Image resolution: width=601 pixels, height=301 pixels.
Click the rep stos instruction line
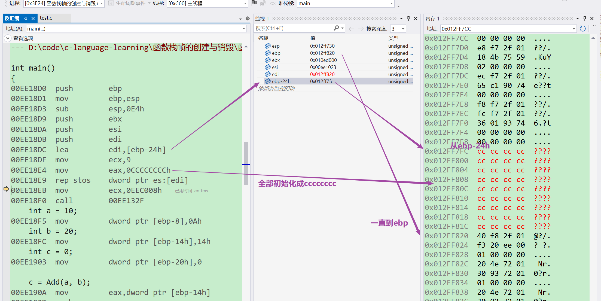click(x=100, y=180)
